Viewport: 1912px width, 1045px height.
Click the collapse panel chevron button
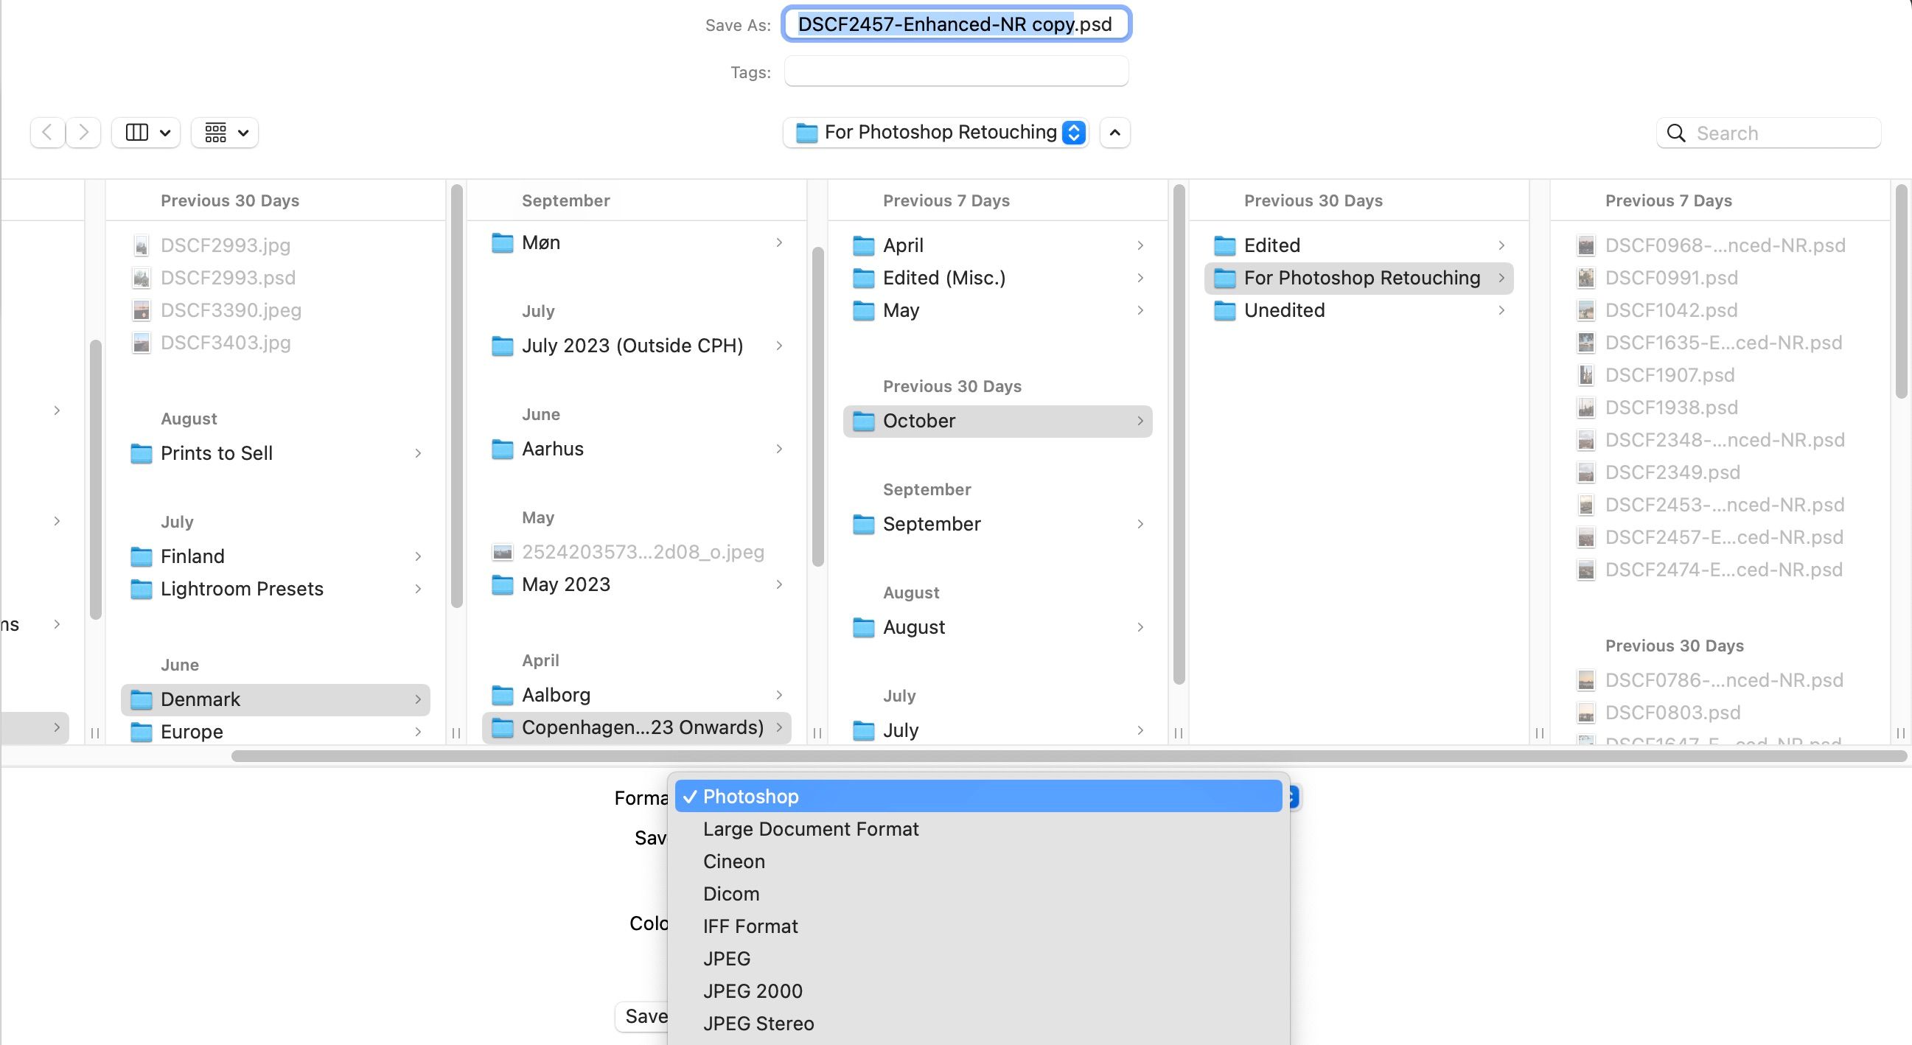(x=1114, y=133)
